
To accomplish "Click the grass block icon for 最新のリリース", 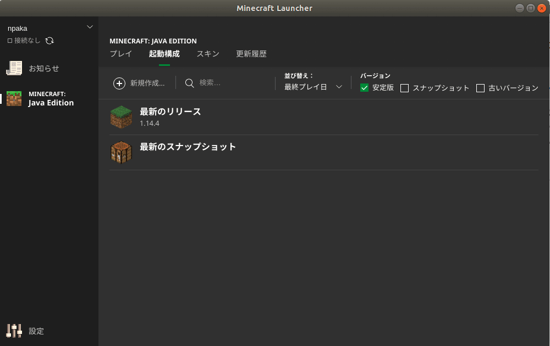I will [121, 117].
